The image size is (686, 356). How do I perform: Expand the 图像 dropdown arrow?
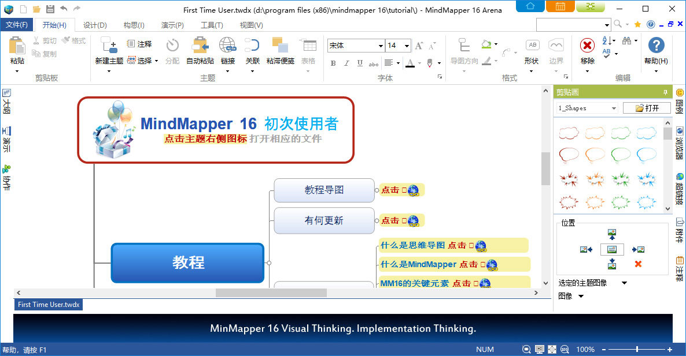pyautogui.click(x=581, y=296)
